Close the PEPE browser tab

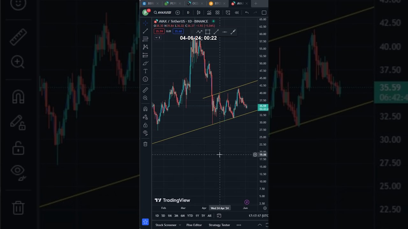point(179,3)
